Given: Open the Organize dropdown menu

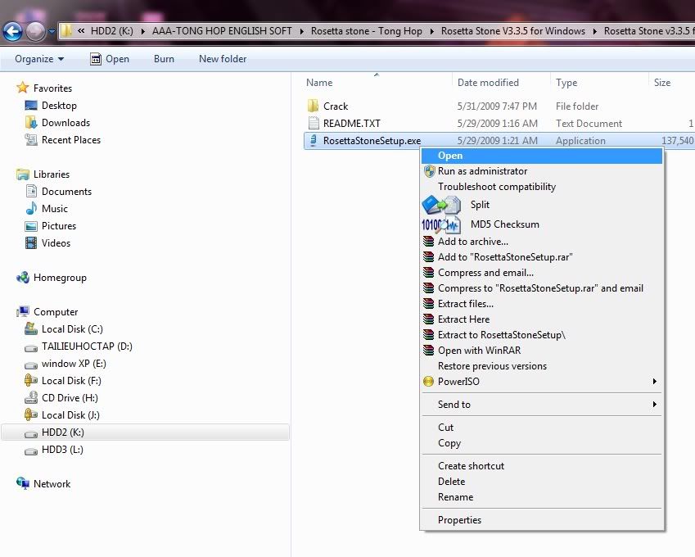Looking at the screenshot, I should [39, 59].
